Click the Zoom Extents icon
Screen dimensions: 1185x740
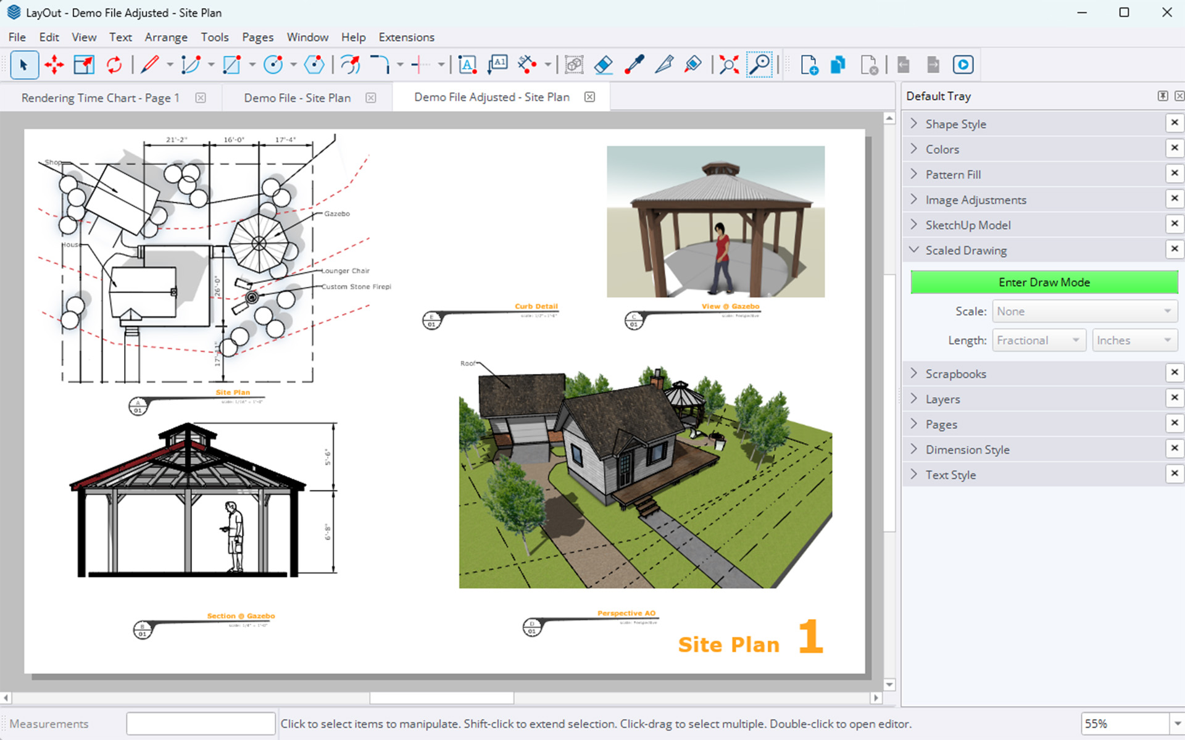pyautogui.click(x=729, y=65)
